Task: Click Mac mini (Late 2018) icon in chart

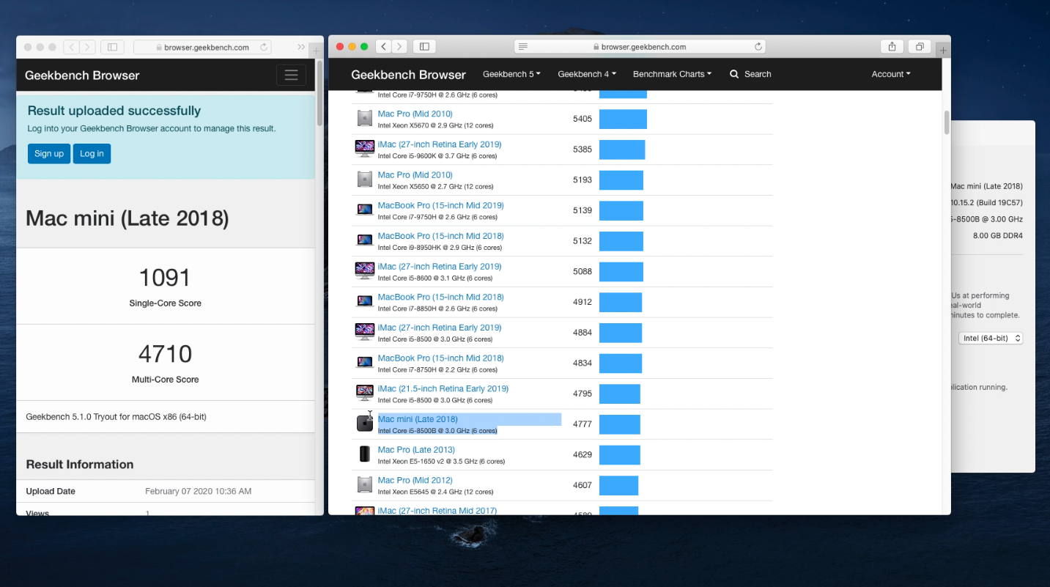Action: coord(364,423)
